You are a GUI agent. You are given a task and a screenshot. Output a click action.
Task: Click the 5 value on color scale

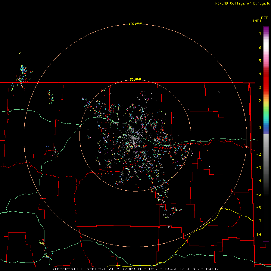coord(260,61)
